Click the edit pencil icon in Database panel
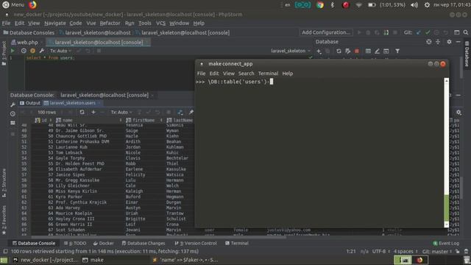 (x=377, y=52)
